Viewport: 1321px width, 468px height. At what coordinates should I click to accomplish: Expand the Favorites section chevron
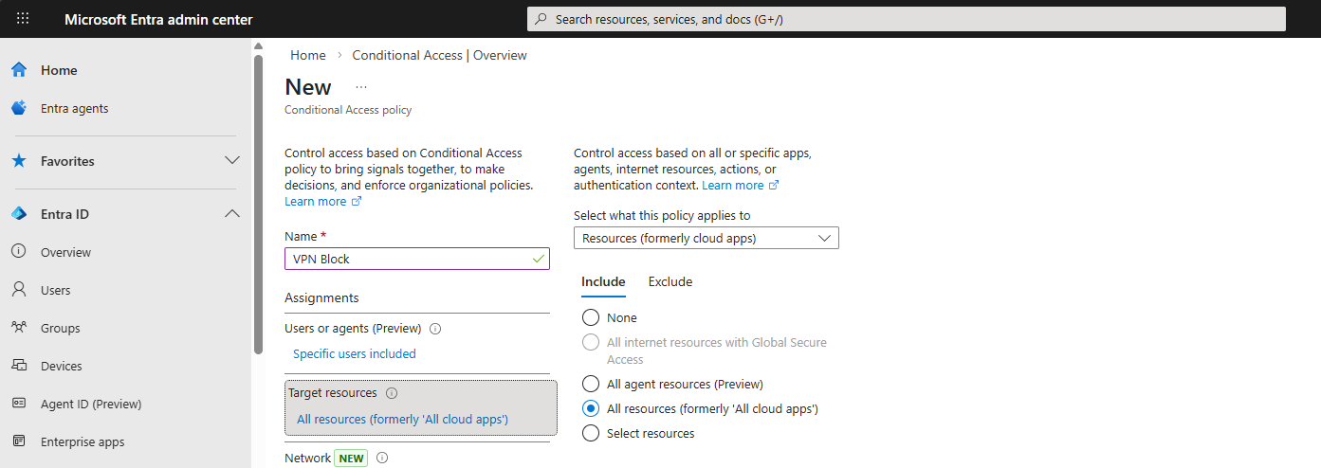pyautogui.click(x=232, y=161)
